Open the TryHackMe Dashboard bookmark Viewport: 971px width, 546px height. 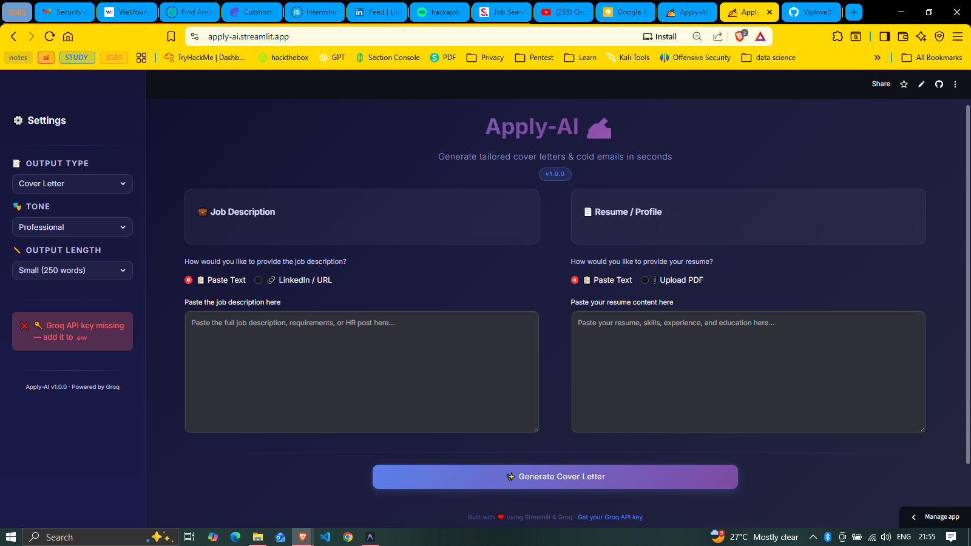tap(205, 58)
